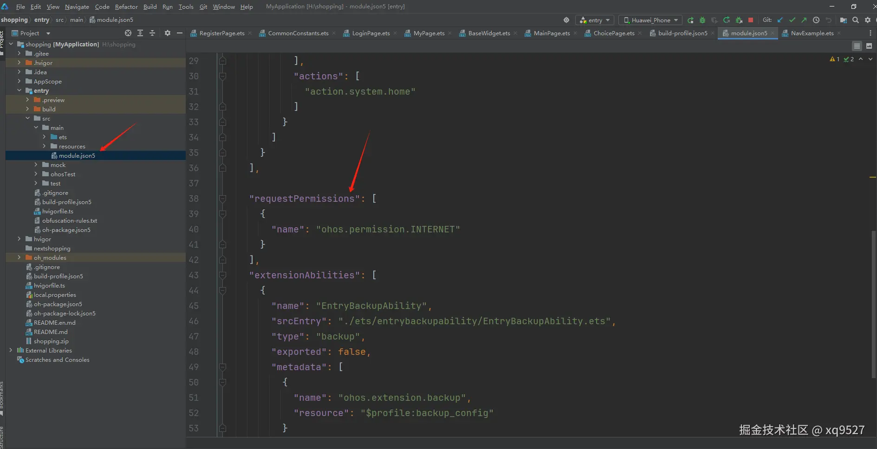Open Search Everywhere magnifier icon

[856, 20]
